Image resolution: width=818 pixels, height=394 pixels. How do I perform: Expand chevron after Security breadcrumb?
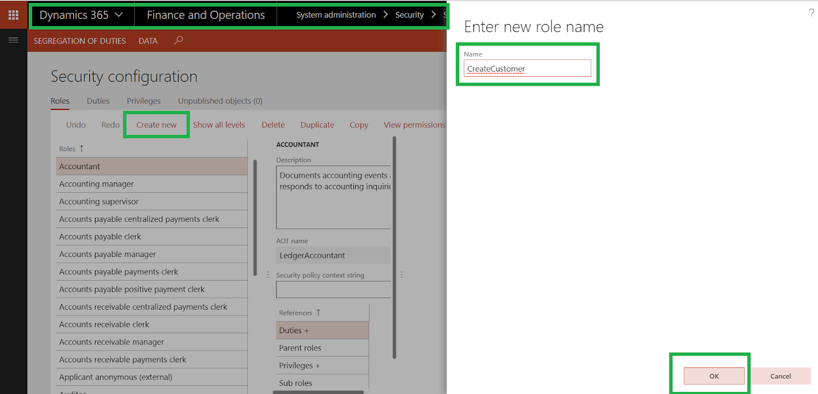434,15
